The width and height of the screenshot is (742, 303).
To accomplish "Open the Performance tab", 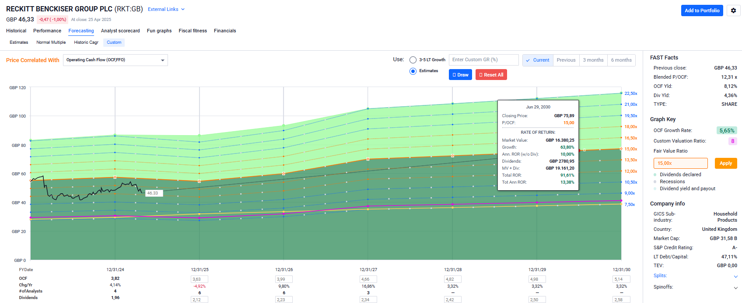I will click(47, 31).
